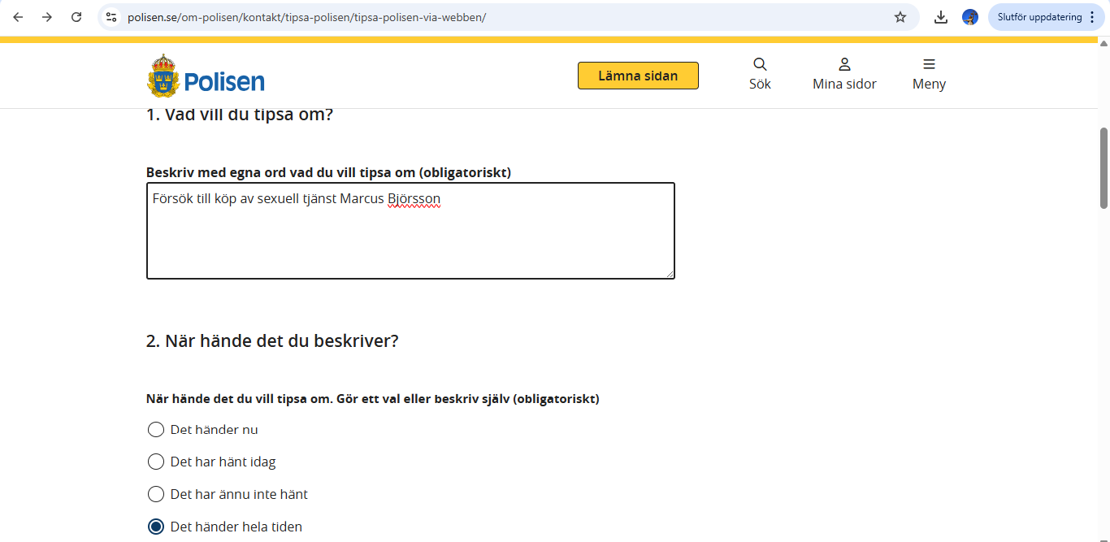1110x542 pixels.
Task: Click the browser forward arrow
Action: point(47,17)
